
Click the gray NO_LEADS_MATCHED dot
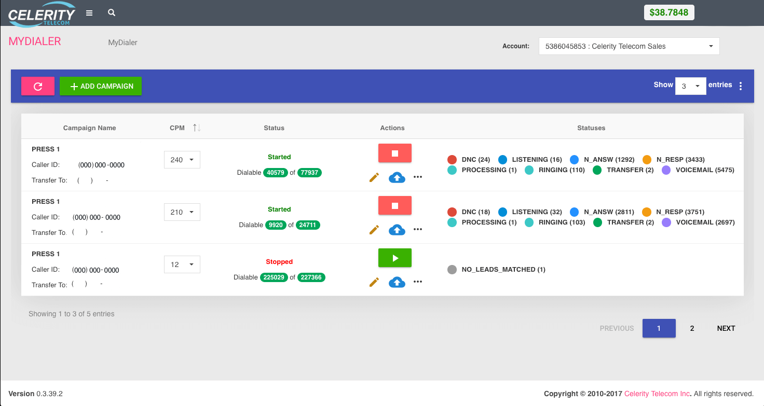[452, 270]
